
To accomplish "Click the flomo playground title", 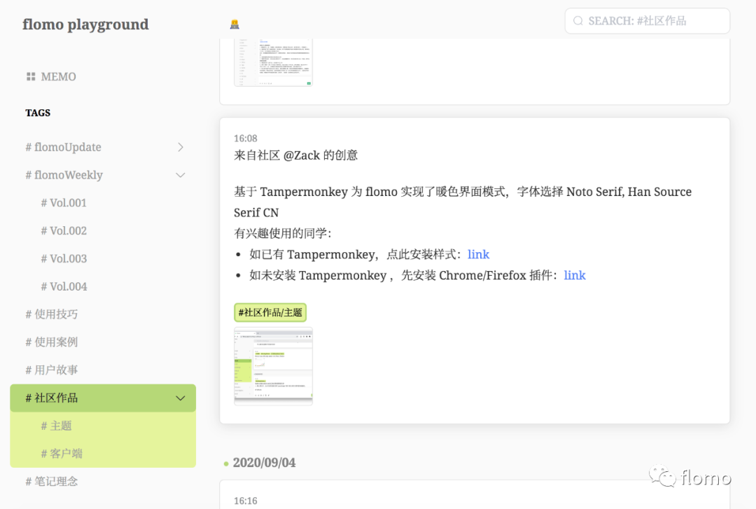I will click(x=85, y=24).
